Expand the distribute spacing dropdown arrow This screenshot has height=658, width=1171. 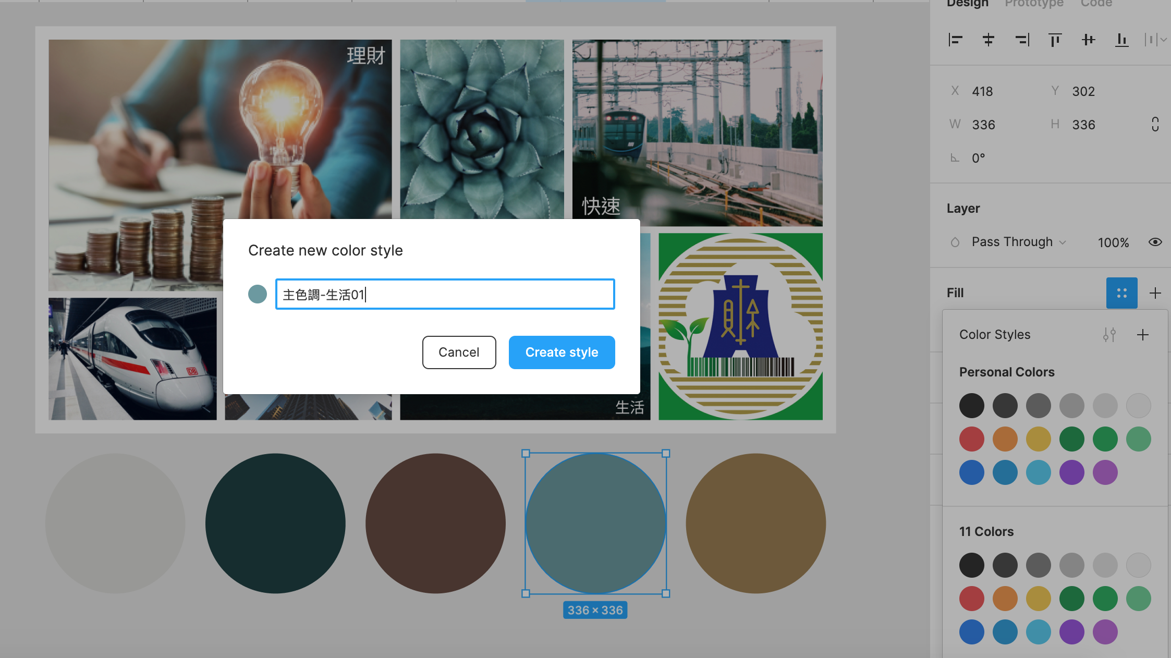[x=1164, y=40]
